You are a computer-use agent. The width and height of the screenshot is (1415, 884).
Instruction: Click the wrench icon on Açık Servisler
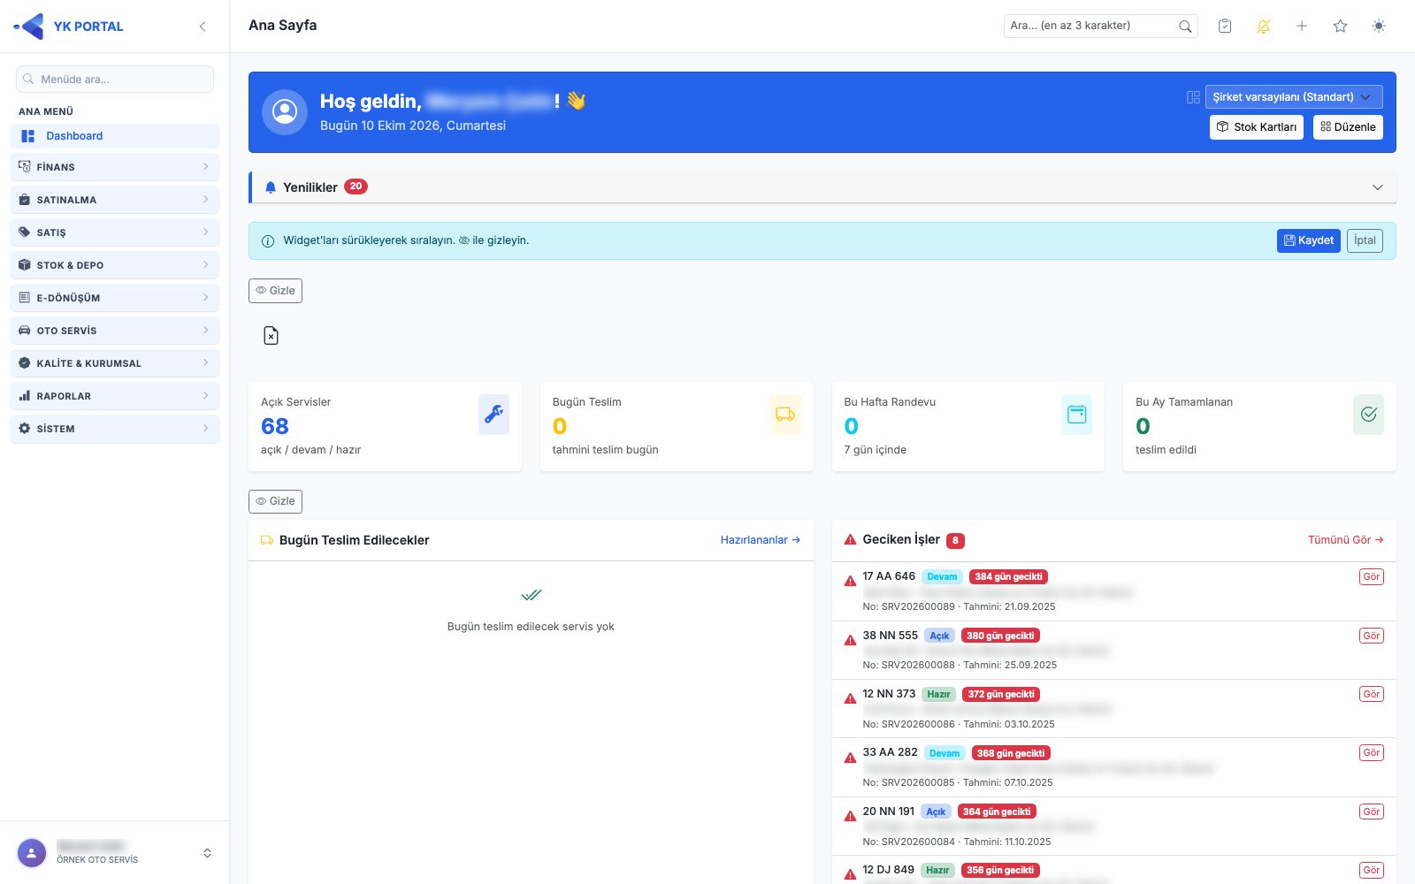(493, 415)
